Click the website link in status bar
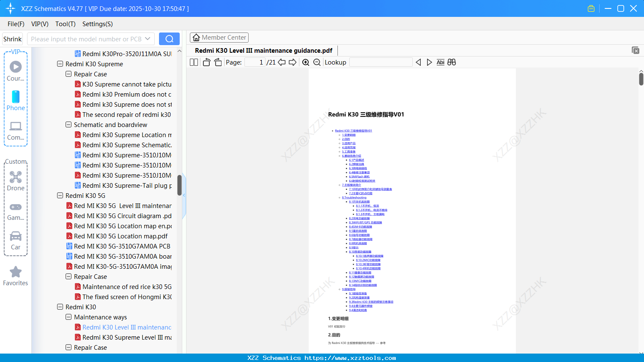 350,358
